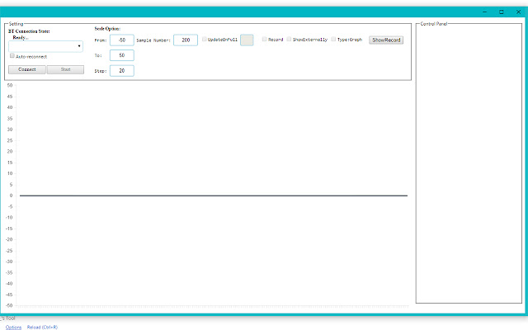The width and height of the screenshot is (528, 330).
Task: Click the Ready connection state text
Action: (20, 37)
